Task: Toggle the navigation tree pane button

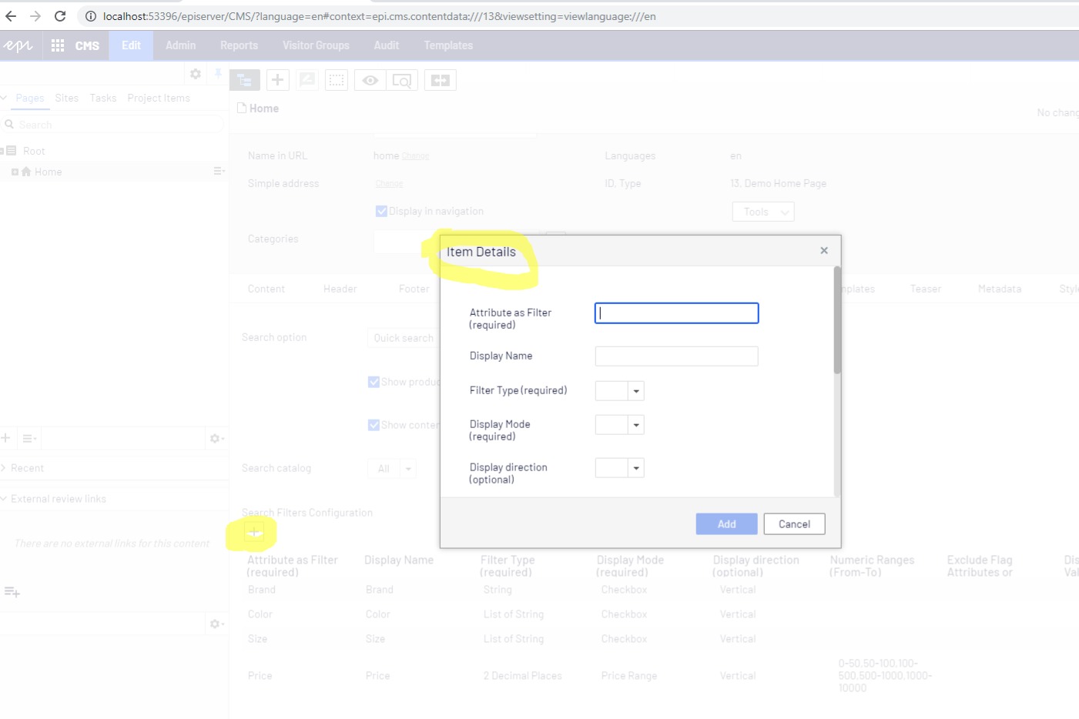Action: (244, 80)
